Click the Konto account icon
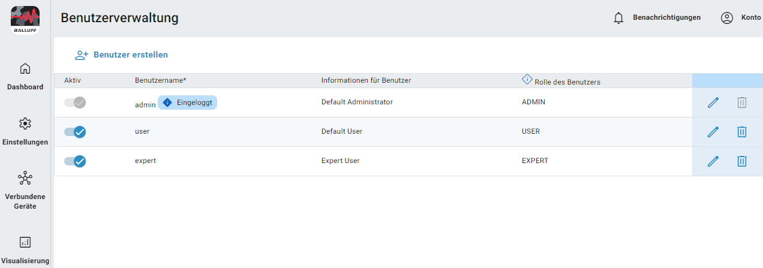The width and height of the screenshot is (763, 268). pos(727,18)
